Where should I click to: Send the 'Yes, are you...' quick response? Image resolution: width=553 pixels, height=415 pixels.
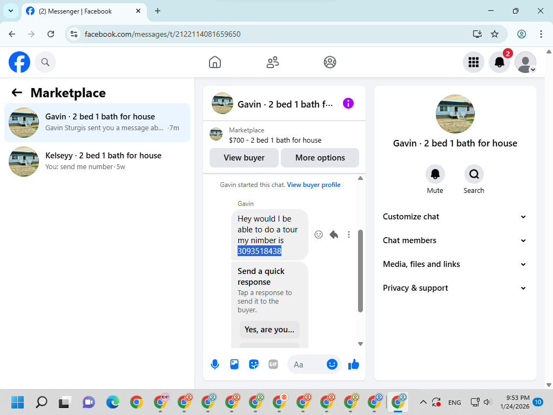pos(269,329)
